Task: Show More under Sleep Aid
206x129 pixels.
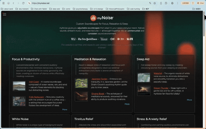Action: coord(189,100)
